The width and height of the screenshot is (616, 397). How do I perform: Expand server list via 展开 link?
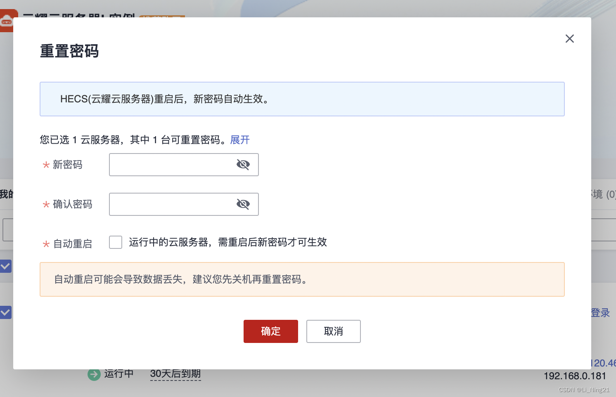(240, 140)
